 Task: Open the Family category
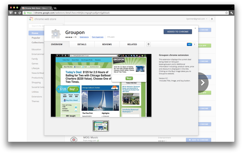coord(35,59)
